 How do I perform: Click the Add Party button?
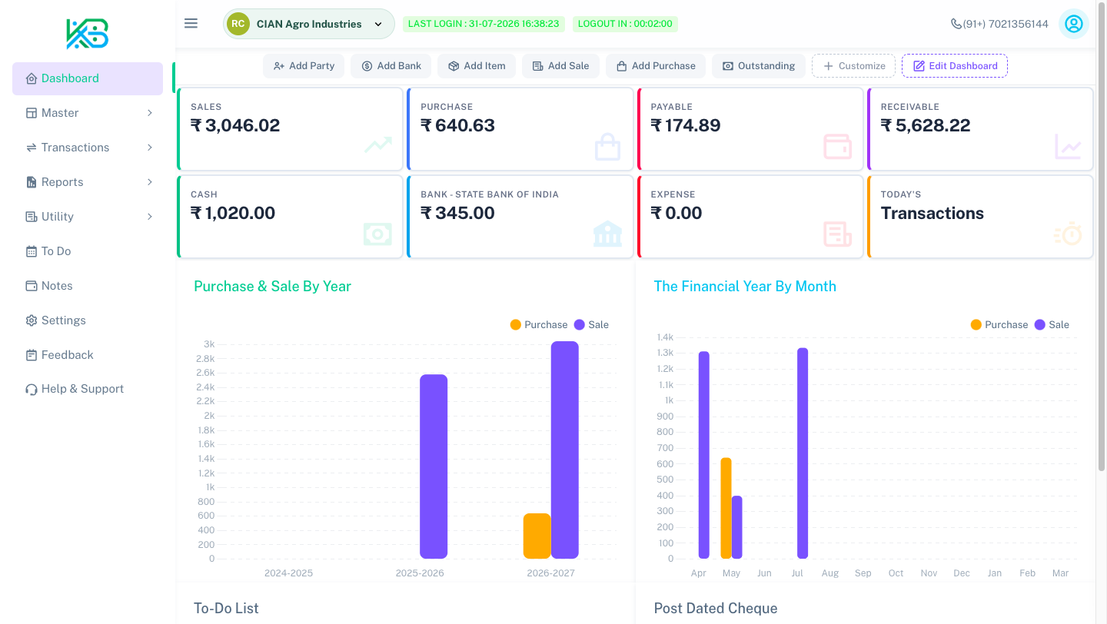(x=304, y=66)
